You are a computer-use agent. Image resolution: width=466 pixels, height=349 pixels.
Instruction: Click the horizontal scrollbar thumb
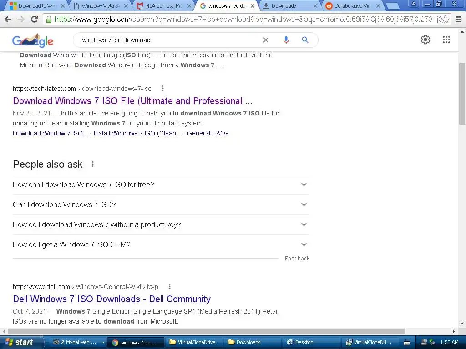pos(207,331)
